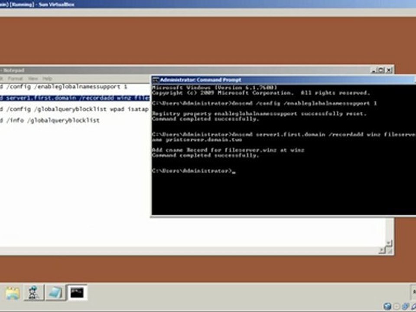
Task: Click the 'dnscmd /config /enableglobalnamessupport 1' command in console
Action: pos(304,103)
